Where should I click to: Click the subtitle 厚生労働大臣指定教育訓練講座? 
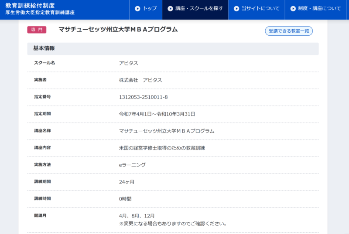click(40, 13)
